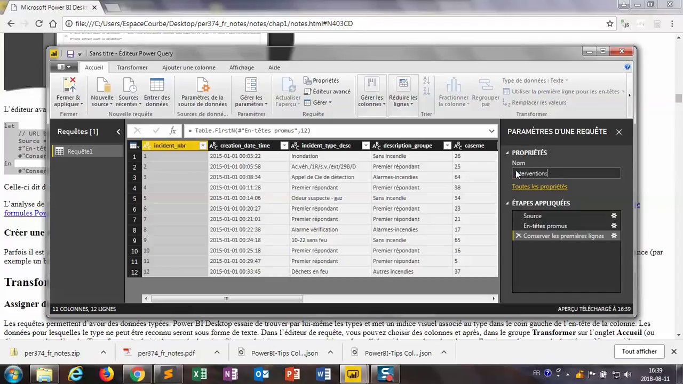The height and width of the screenshot is (384, 683).
Task: Collapse the PROPRIÉTÉS section
Action: pyautogui.click(x=507, y=153)
